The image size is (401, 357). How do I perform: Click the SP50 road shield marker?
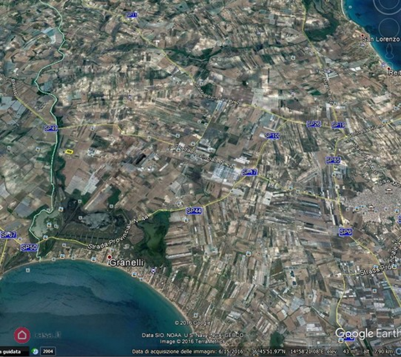(29, 247)
